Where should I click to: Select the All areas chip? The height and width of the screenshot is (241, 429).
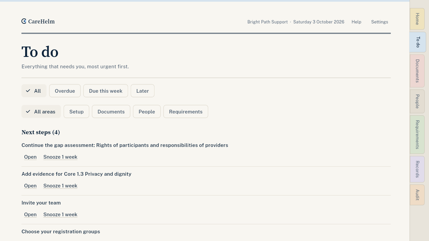point(41,112)
